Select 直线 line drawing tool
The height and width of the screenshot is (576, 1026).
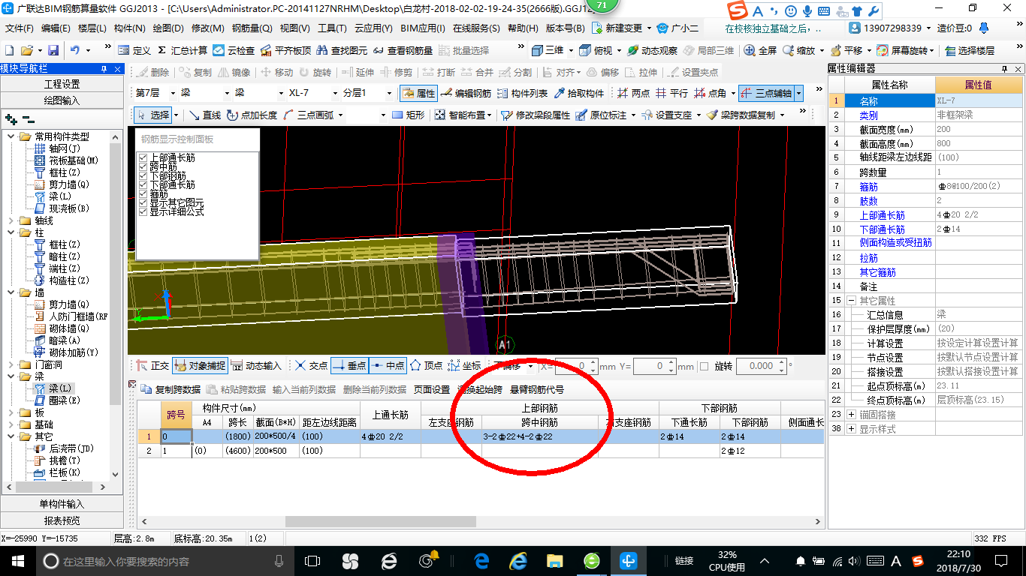coord(204,115)
